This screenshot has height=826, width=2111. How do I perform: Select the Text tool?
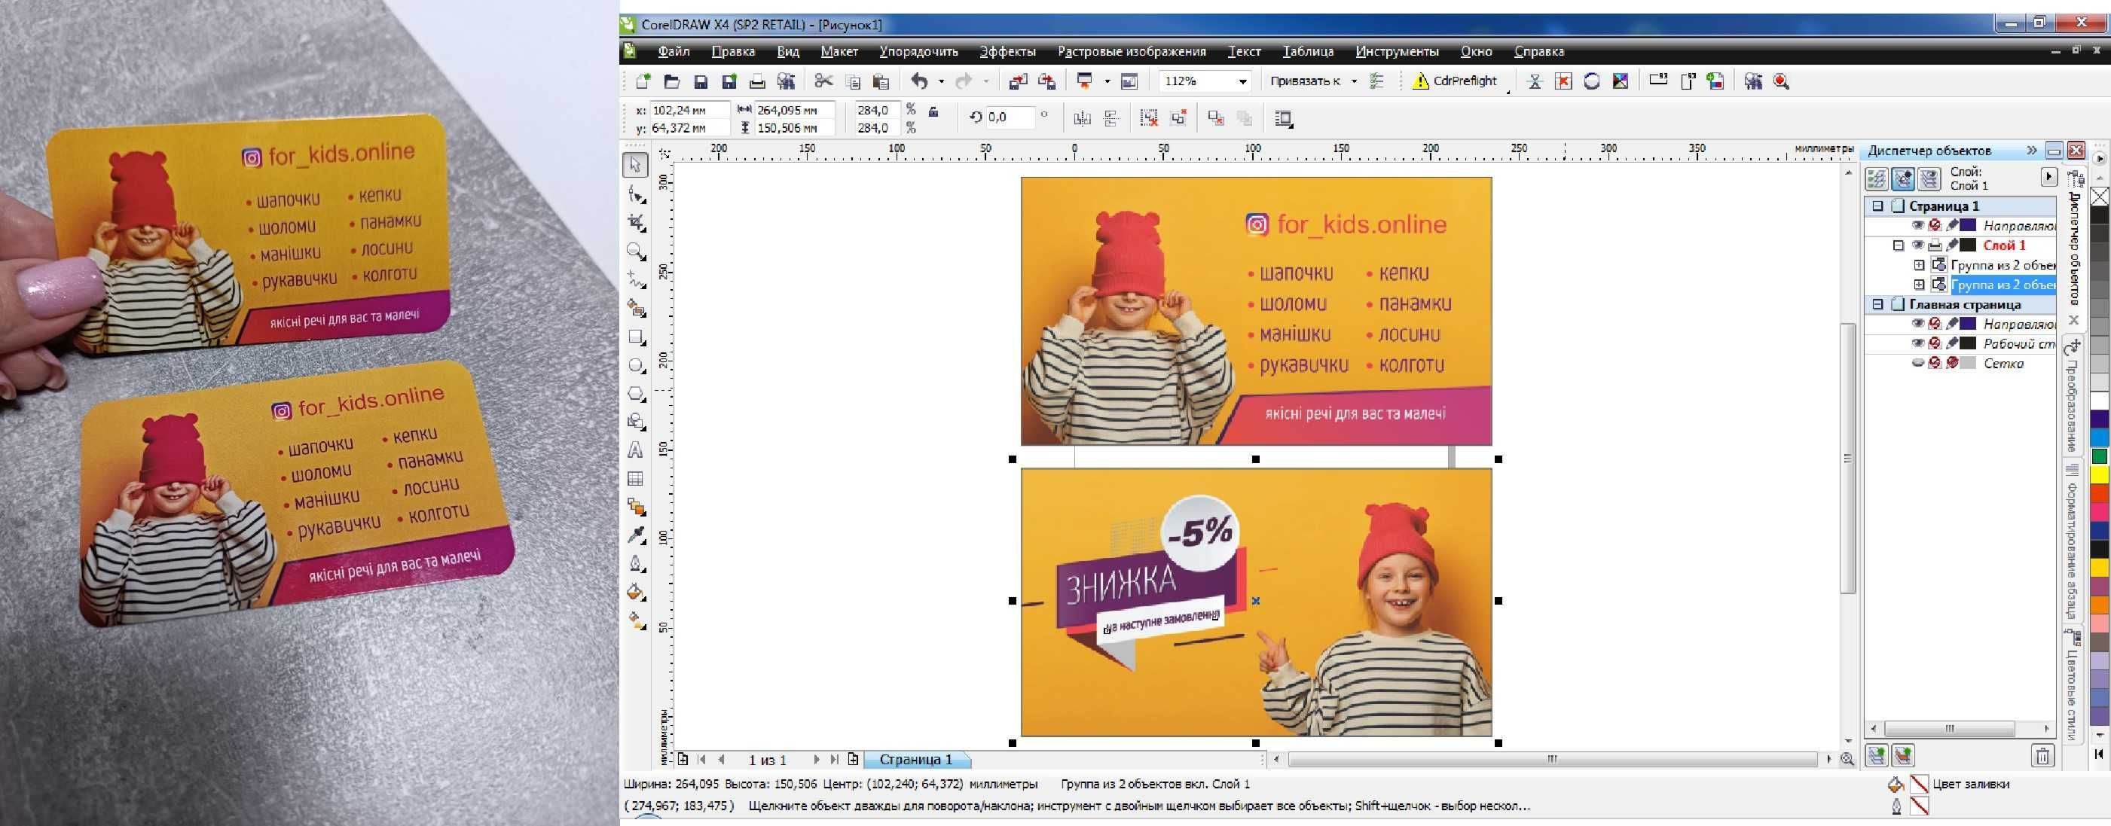pos(635,450)
